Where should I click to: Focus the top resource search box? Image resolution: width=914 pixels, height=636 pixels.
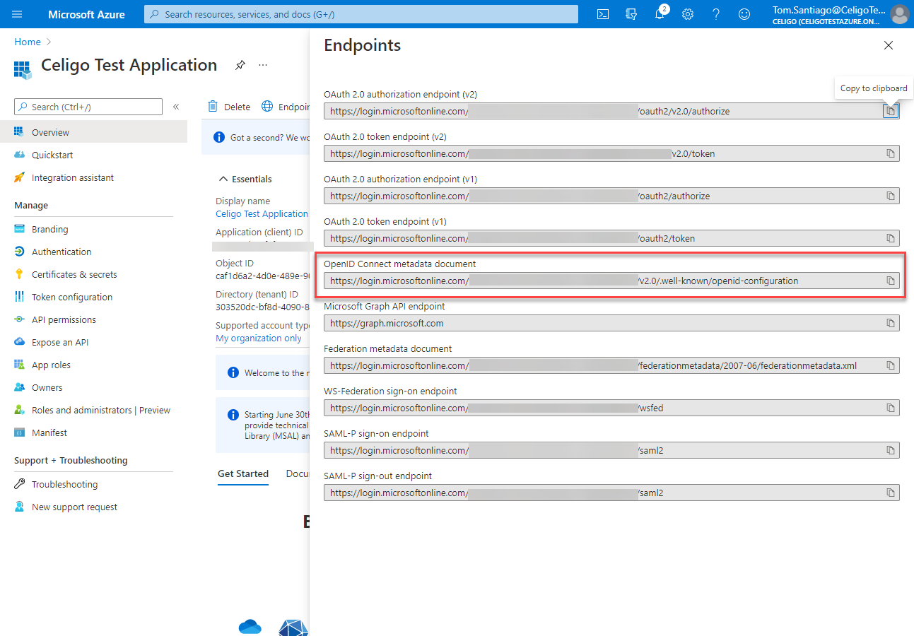[361, 14]
